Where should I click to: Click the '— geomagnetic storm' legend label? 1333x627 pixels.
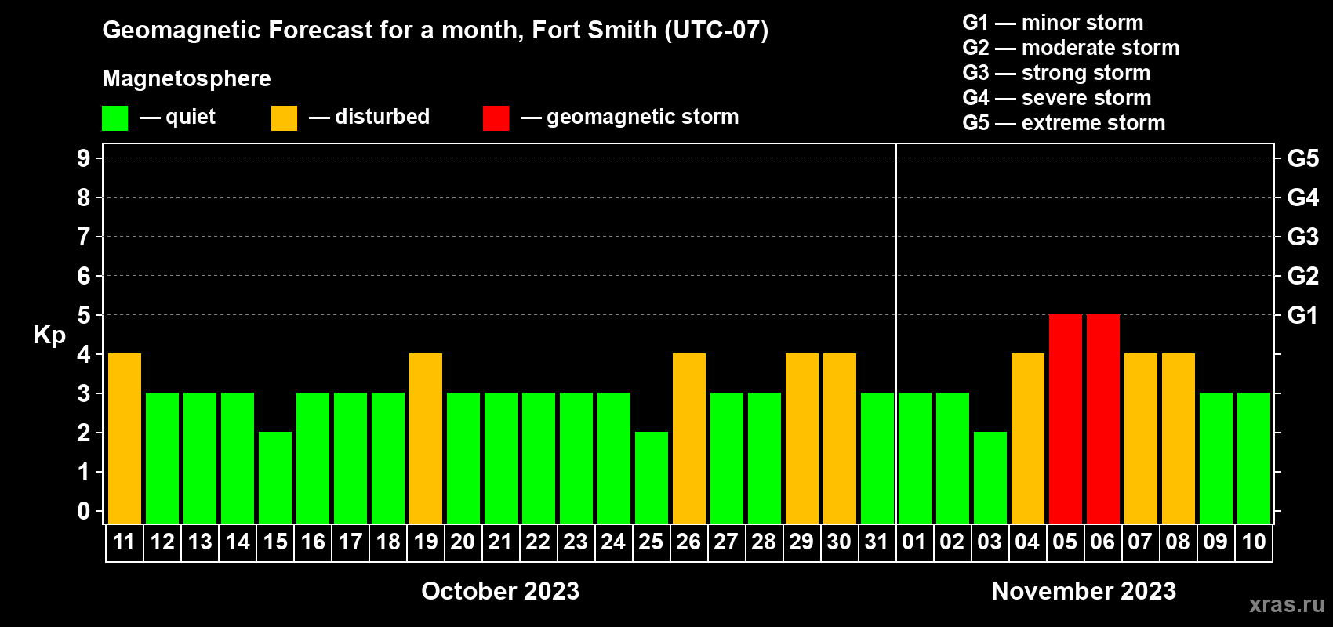click(x=630, y=118)
